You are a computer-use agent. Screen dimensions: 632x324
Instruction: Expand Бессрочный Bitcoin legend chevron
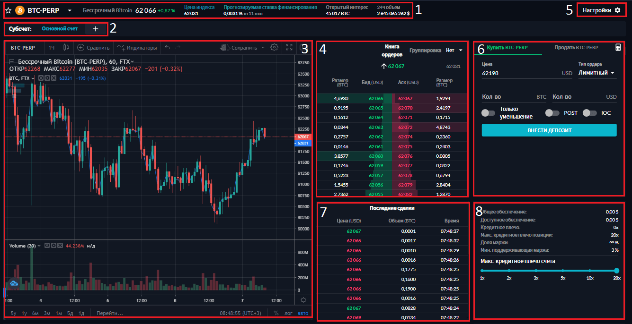coord(133,61)
